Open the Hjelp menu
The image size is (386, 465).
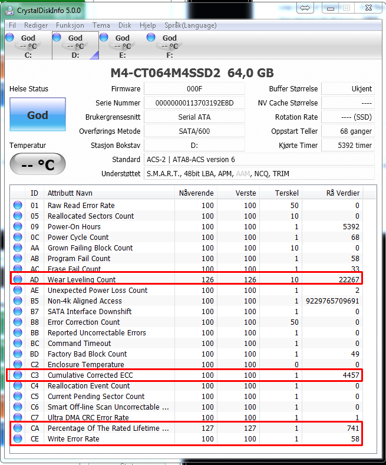(x=148, y=25)
